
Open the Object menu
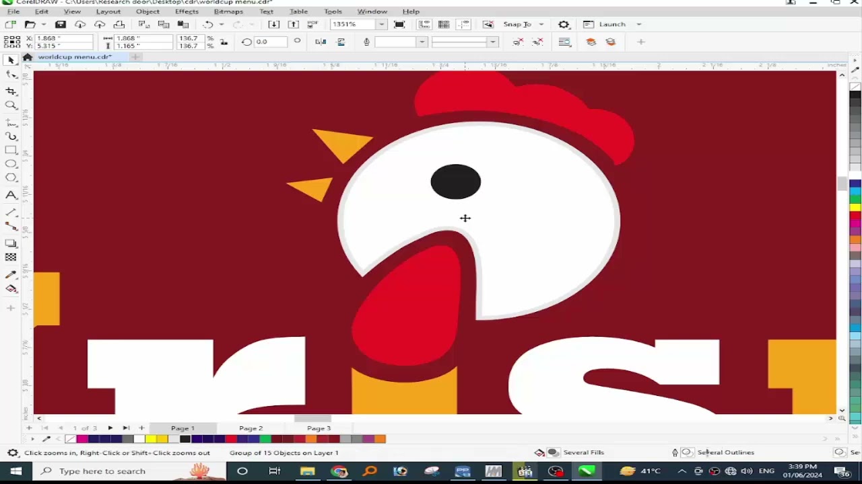pyautogui.click(x=147, y=11)
